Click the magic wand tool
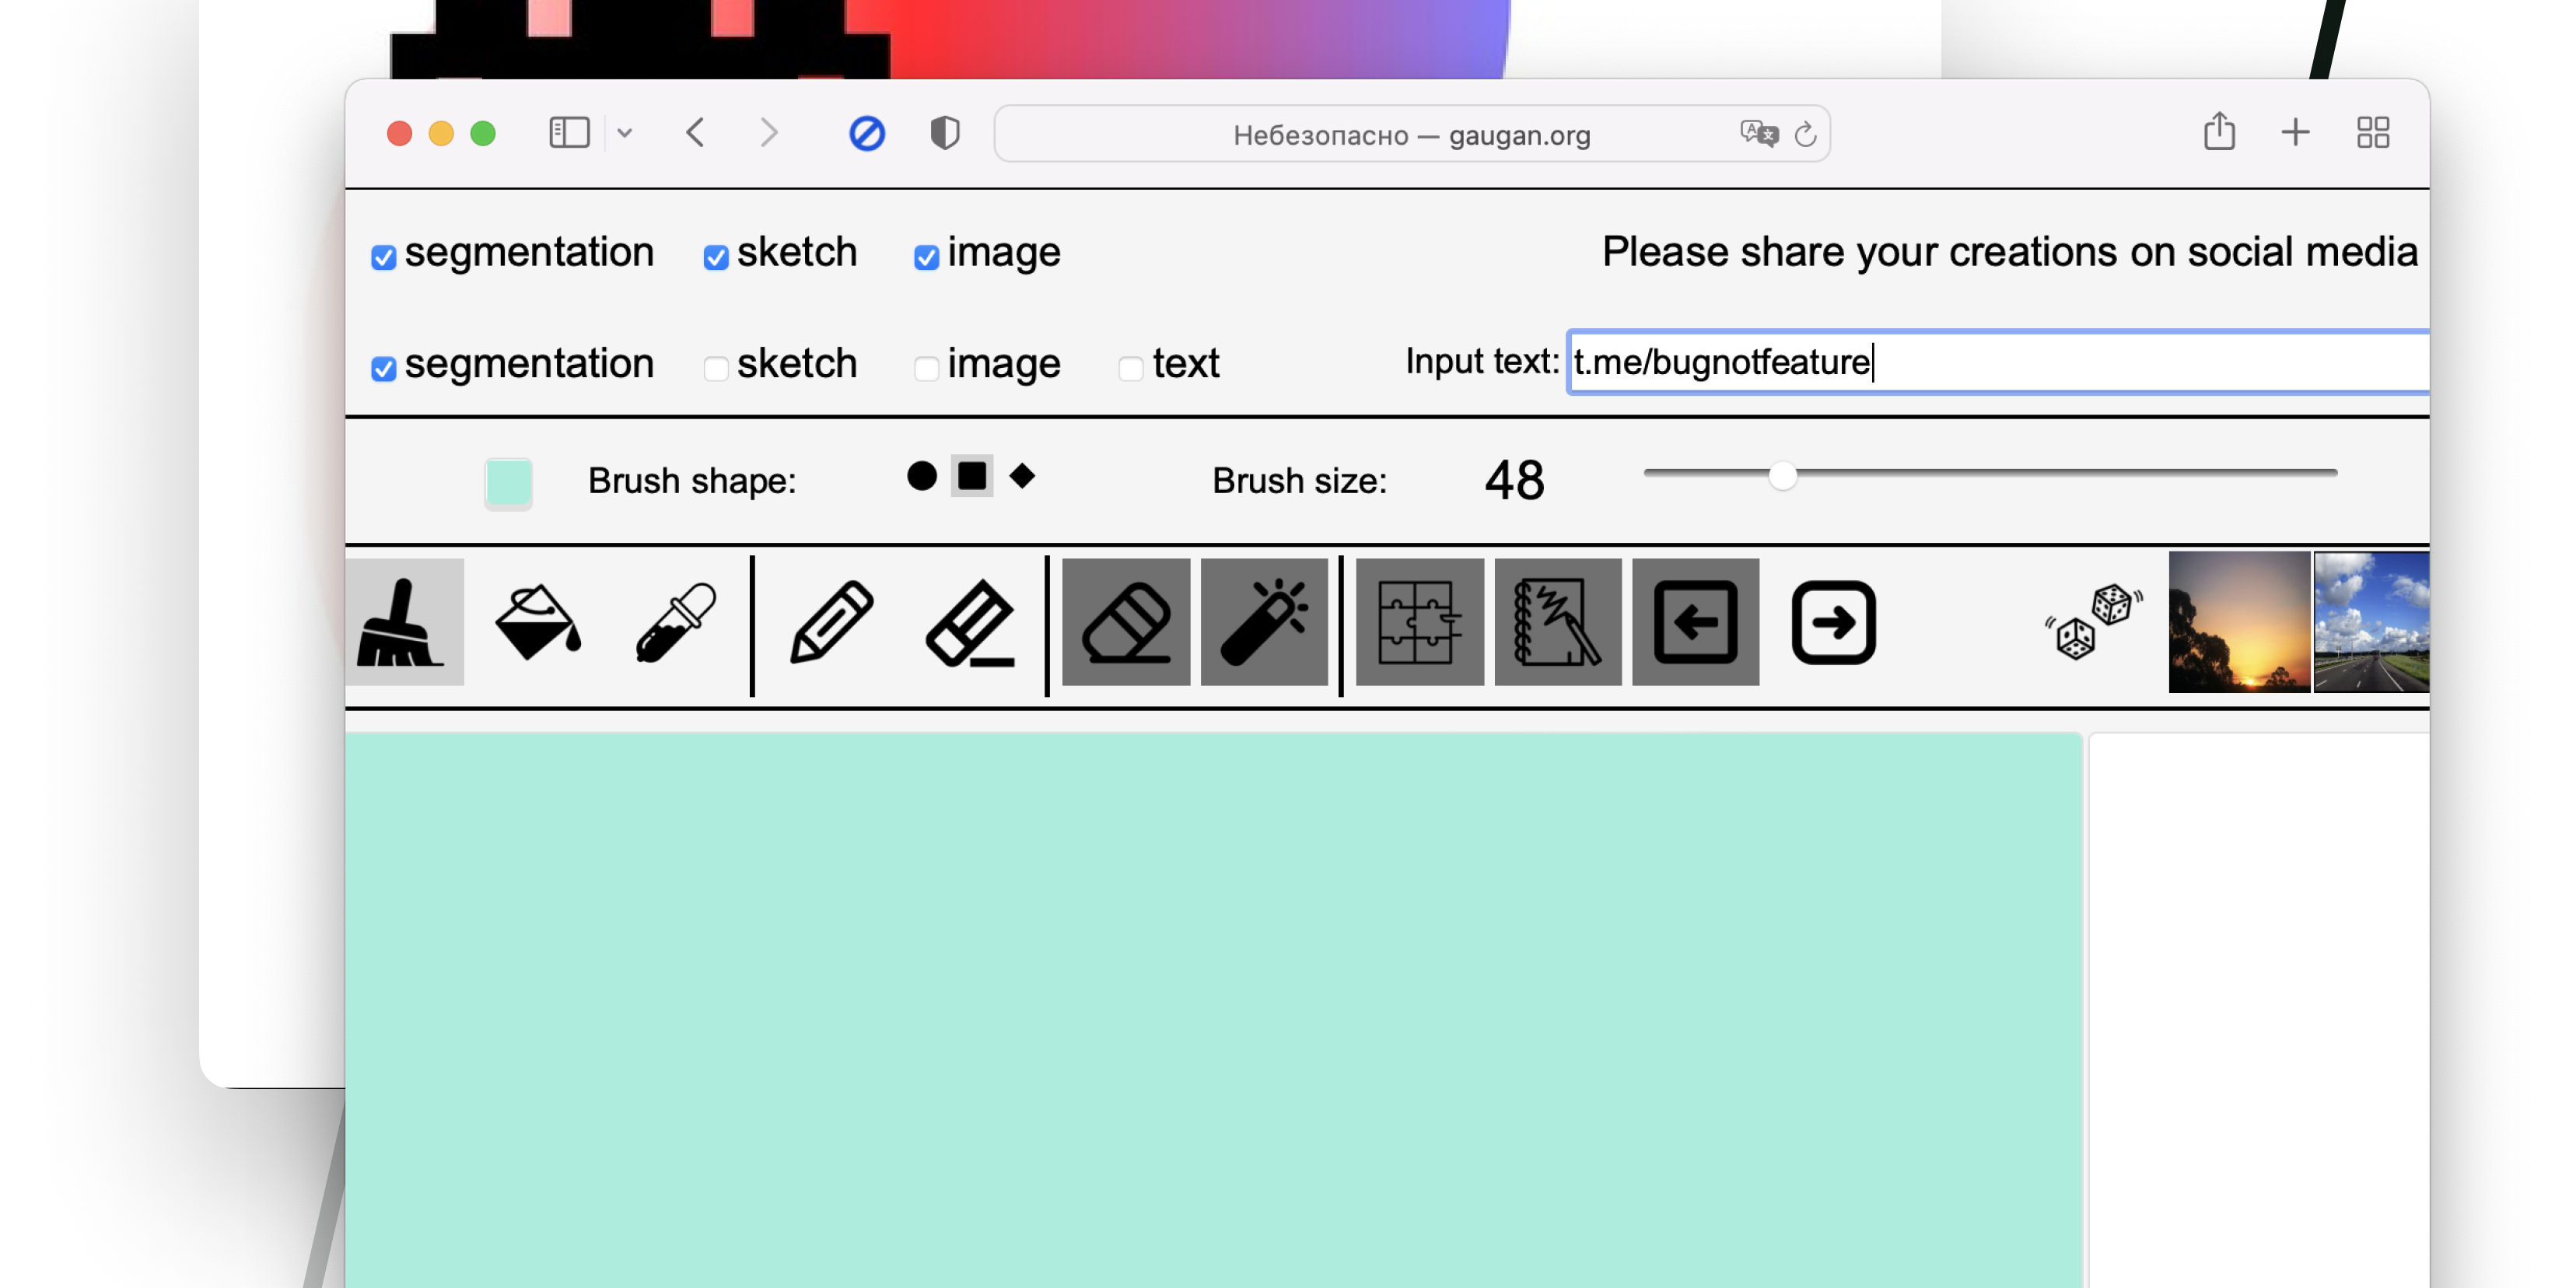 click(x=1264, y=622)
